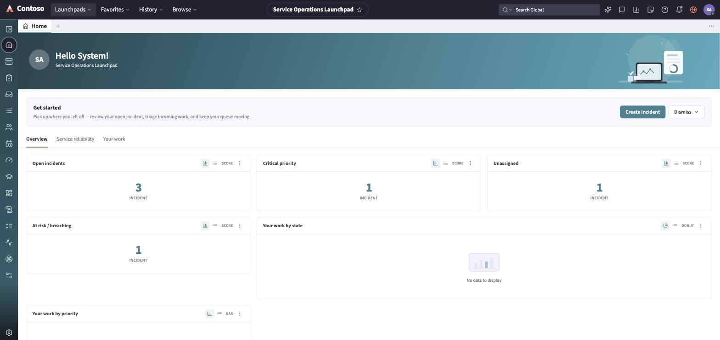Switch Unassigned widget to list view

click(676, 163)
